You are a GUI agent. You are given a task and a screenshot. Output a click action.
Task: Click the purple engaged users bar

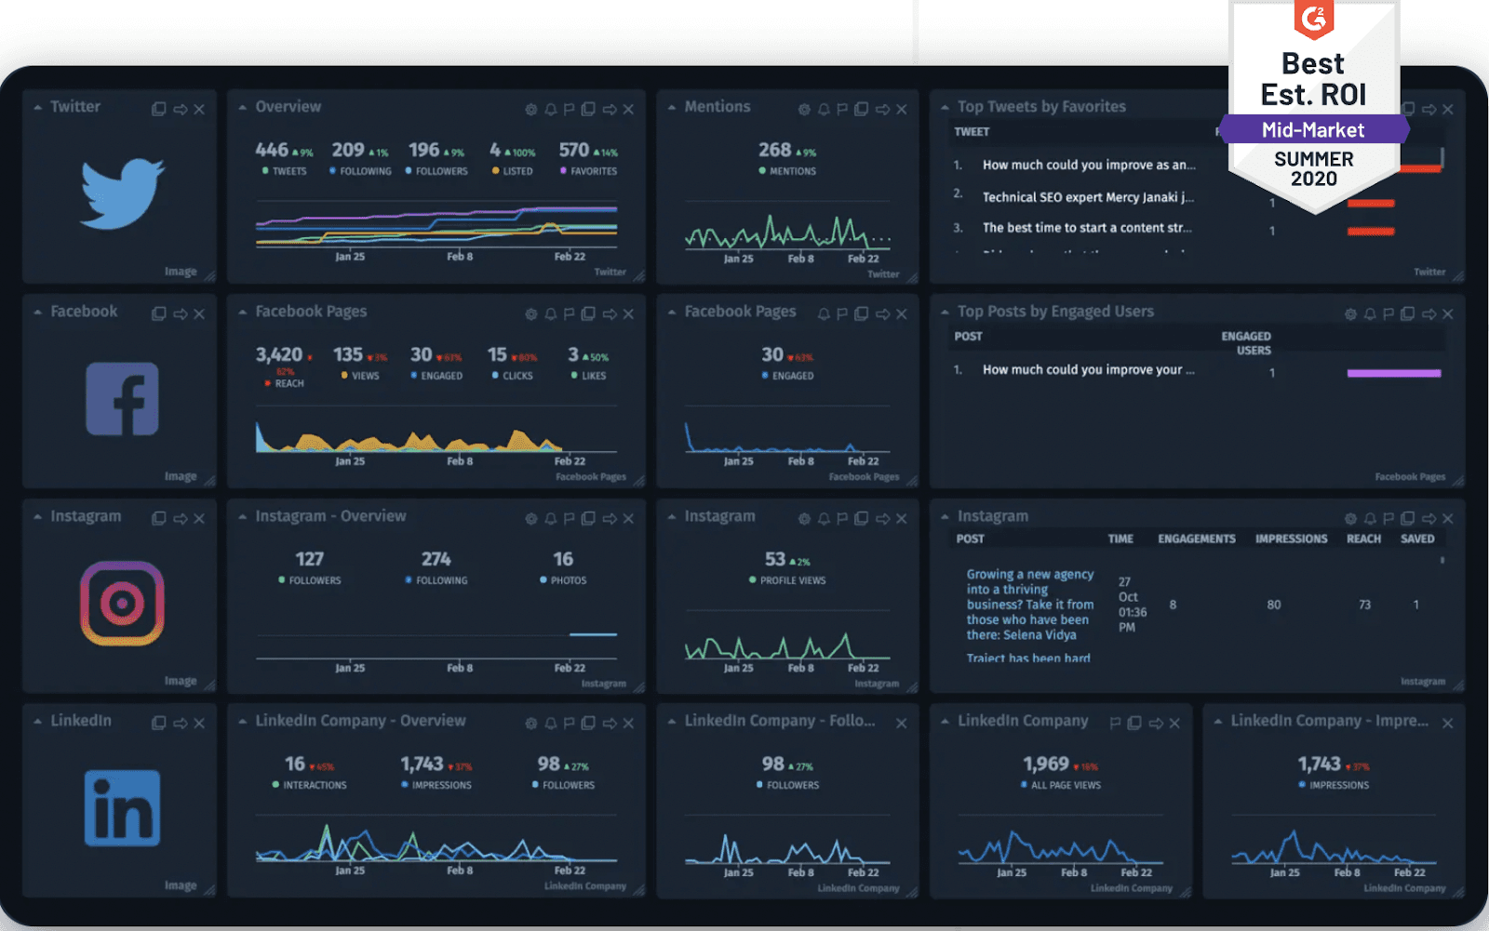(x=1394, y=373)
